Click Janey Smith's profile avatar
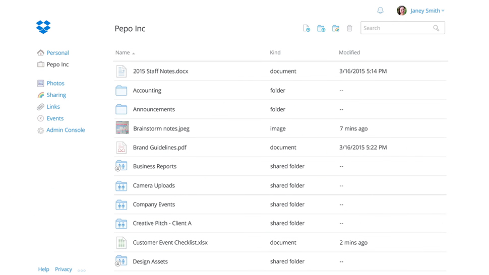This screenshot has width=489, height=275. (402, 11)
